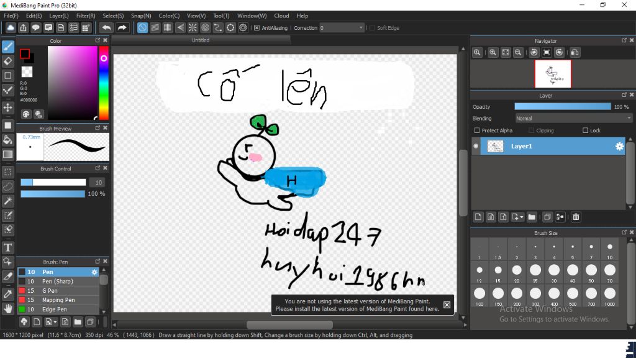Image resolution: width=636 pixels, height=358 pixels.
Task: Click zoom in icon in Navigator
Action: pos(493,52)
